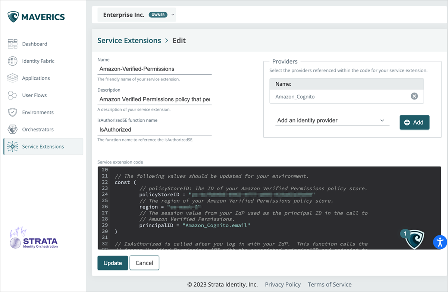This screenshot has width=448, height=292.
Task: Open the Privacy Policy link
Action: coord(283,284)
